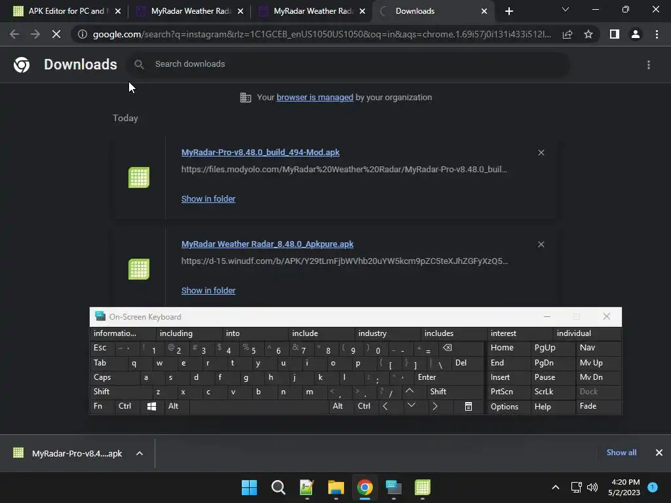Remove MyRadar-Pro Mod apk from downloads list

(x=541, y=153)
